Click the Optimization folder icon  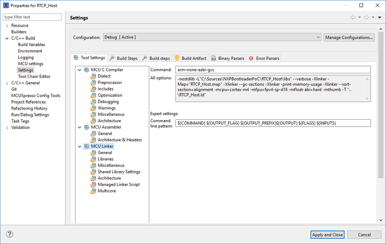(x=94, y=95)
